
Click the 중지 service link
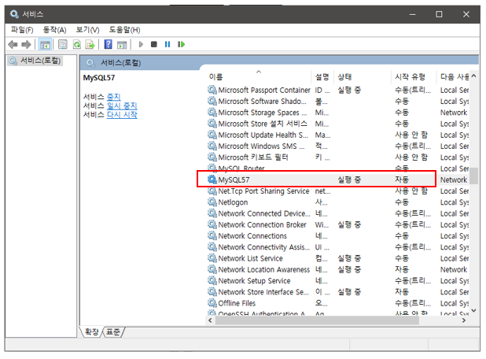pos(114,97)
